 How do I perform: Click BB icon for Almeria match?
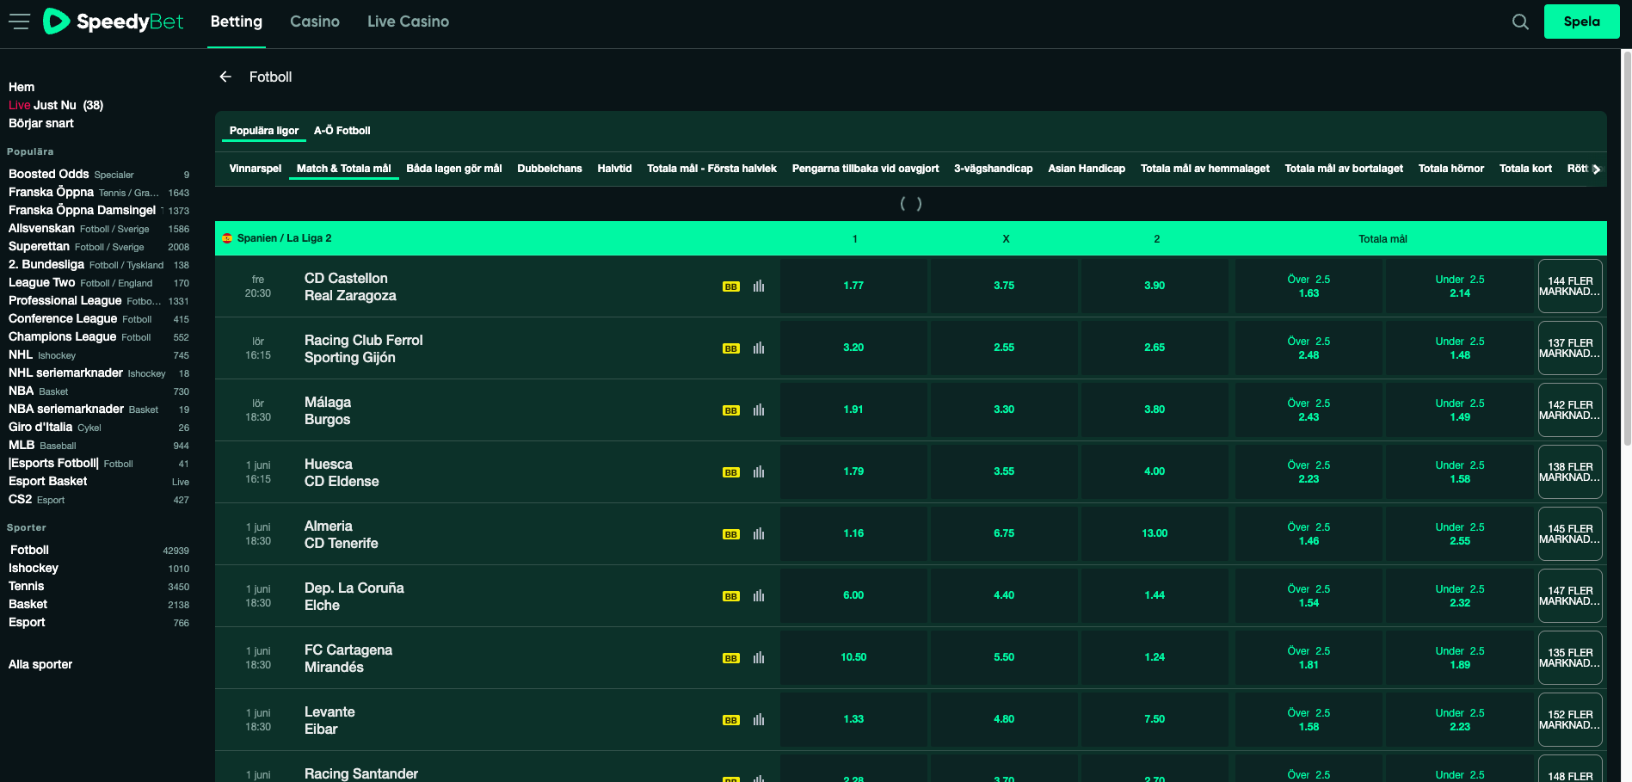[x=730, y=534]
